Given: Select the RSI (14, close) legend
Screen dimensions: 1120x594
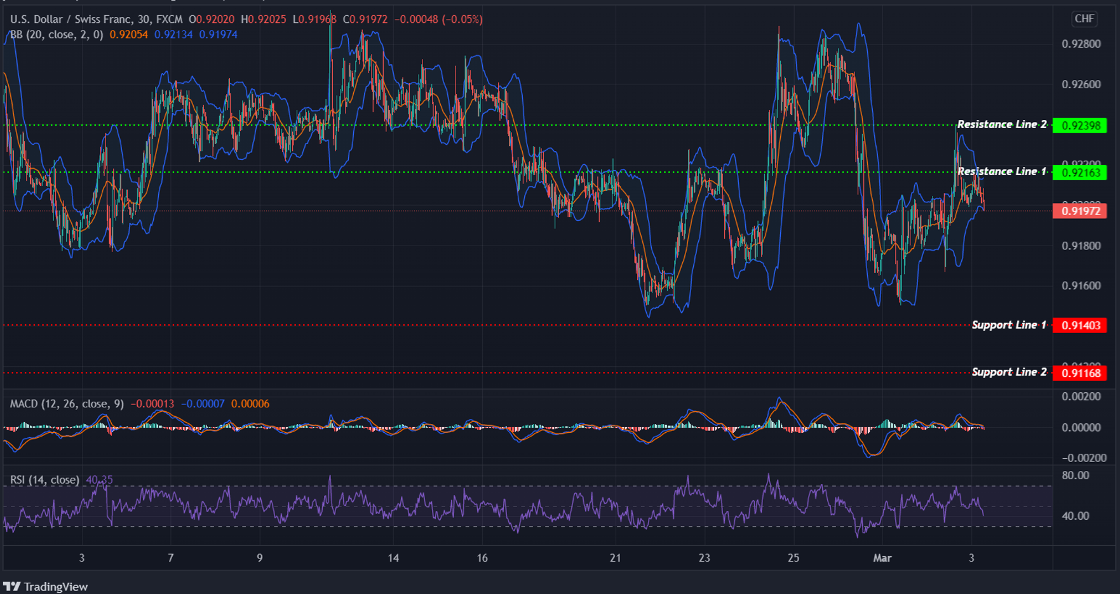Looking at the screenshot, I should point(44,480).
